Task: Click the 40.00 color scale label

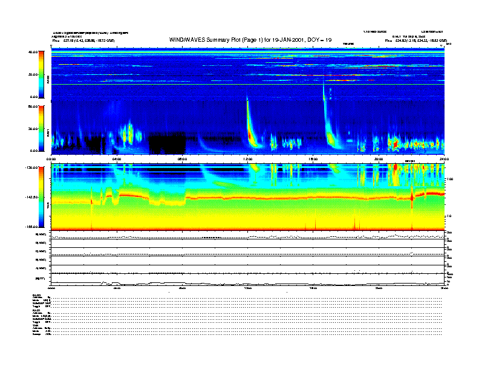Action: click(33, 52)
